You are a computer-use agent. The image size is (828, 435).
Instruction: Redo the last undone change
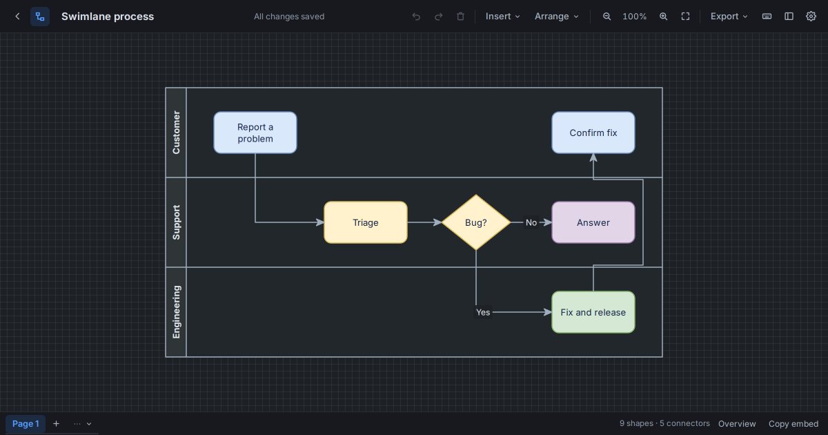(438, 17)
